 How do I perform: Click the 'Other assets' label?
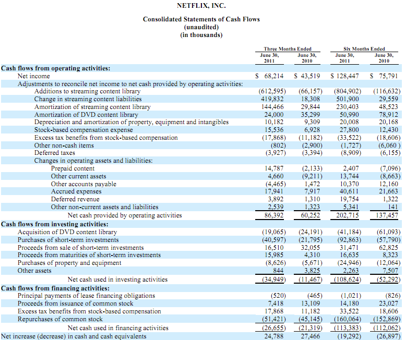tap(34, 271)
